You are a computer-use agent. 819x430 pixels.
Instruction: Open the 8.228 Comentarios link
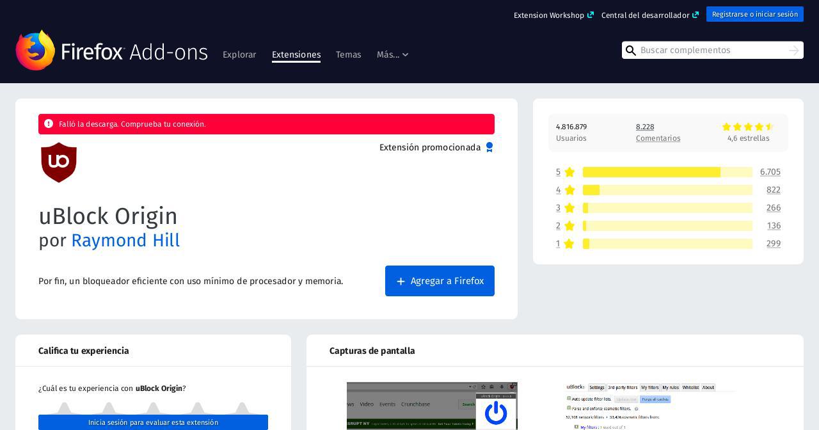coord(658,132)
